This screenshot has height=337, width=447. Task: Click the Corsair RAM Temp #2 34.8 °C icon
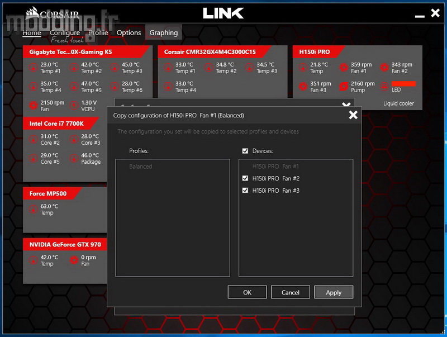pyautogui.click(x=209, y=68)
